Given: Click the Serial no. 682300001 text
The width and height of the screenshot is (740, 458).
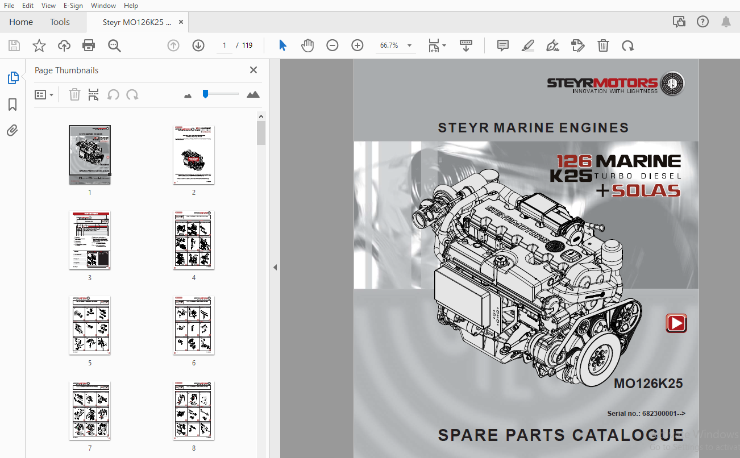Looking at the screenshot, I should click(x=646, y=414).
